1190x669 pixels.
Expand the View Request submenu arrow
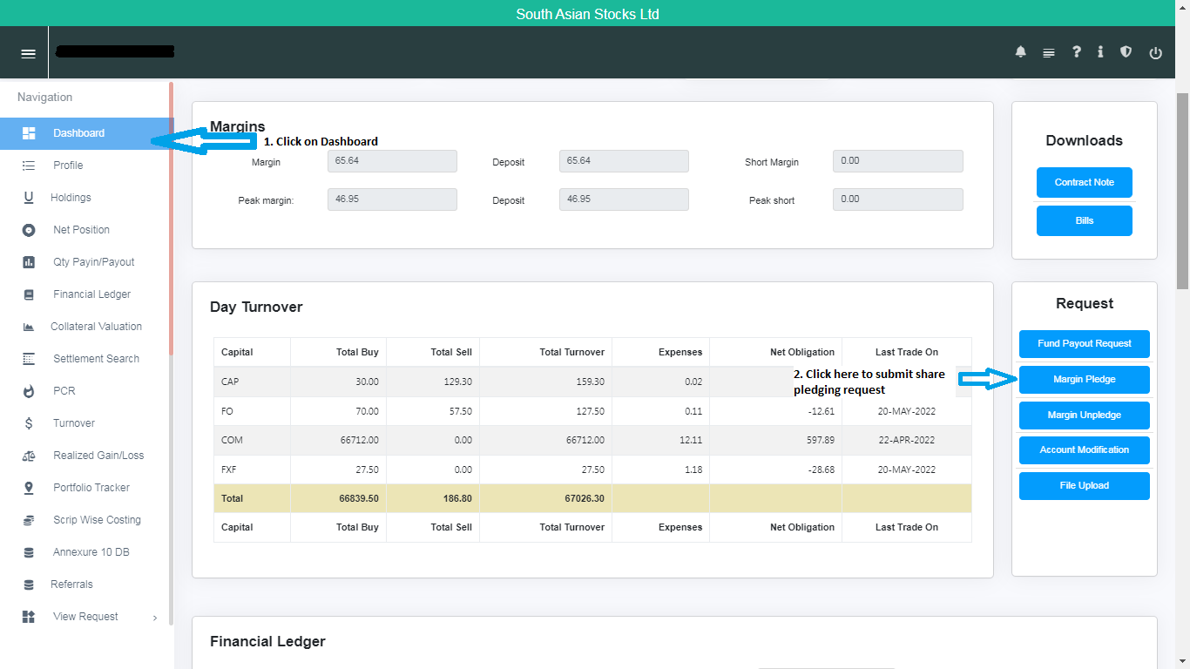point(155,618)
